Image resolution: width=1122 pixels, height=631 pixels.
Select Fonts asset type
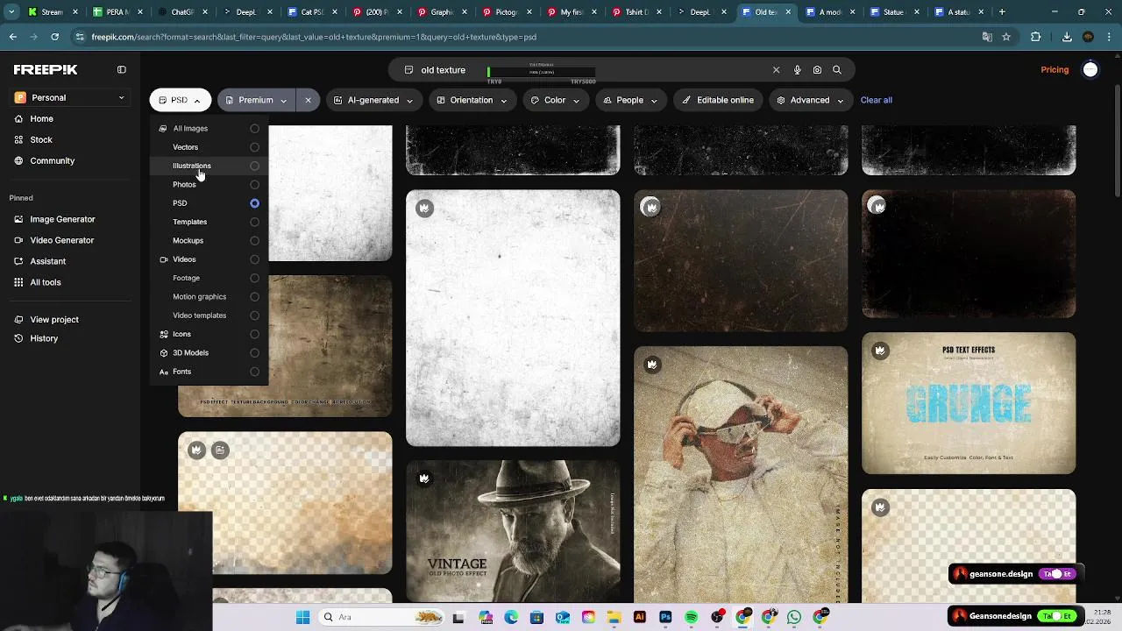click(x=209, y=372)
